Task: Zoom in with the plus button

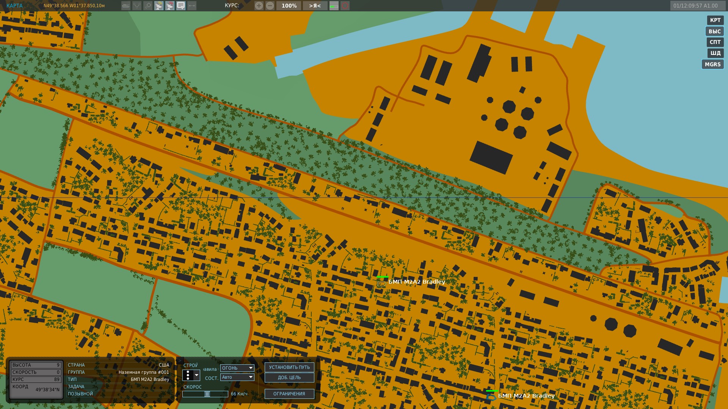Action: click(x=259, y=6)
